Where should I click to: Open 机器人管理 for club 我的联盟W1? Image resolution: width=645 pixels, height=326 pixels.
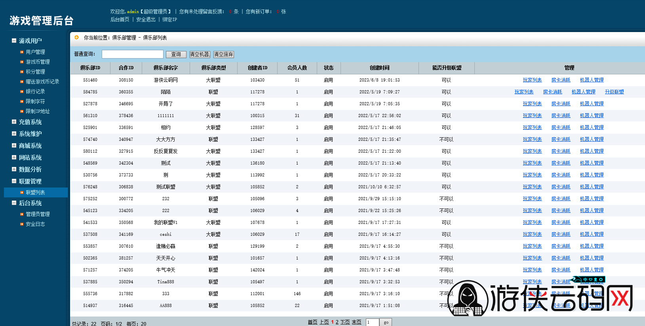[592, 222]
